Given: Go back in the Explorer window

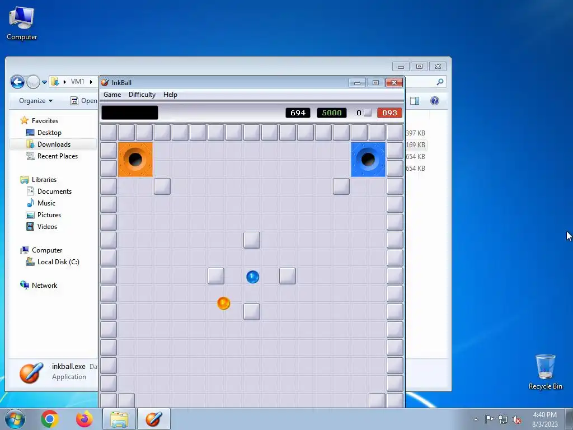Looking at the screenshot, I should click(17, 82).
